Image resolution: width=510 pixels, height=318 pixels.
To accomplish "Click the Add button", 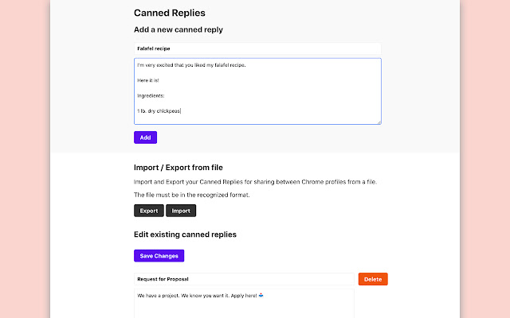I will [145, 138].
